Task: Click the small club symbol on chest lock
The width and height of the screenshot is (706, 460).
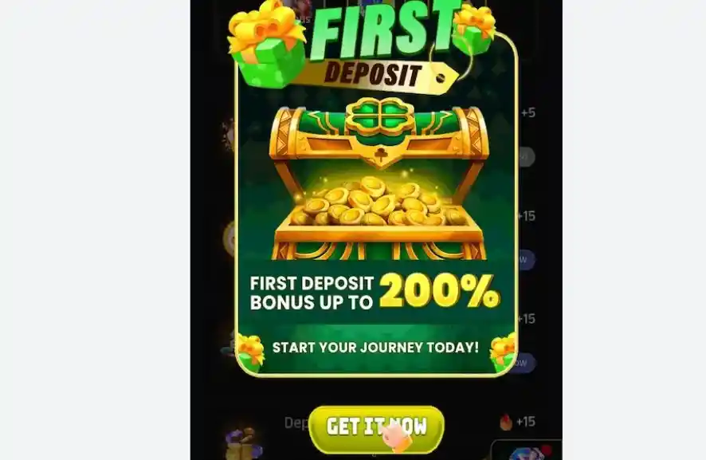Action: (381, 155)
